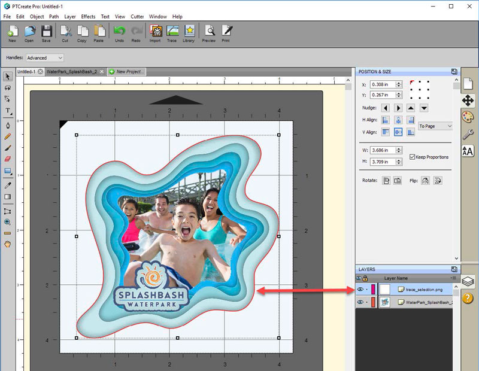
Task: Choose the Rectangle shape tool
Action: point(8,171)
